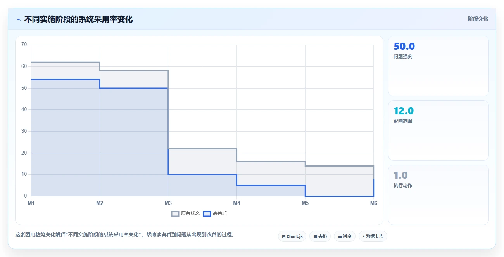
Task: Click the M2 x-axis label
Action: pyautogui.click(x=100, y=203)
